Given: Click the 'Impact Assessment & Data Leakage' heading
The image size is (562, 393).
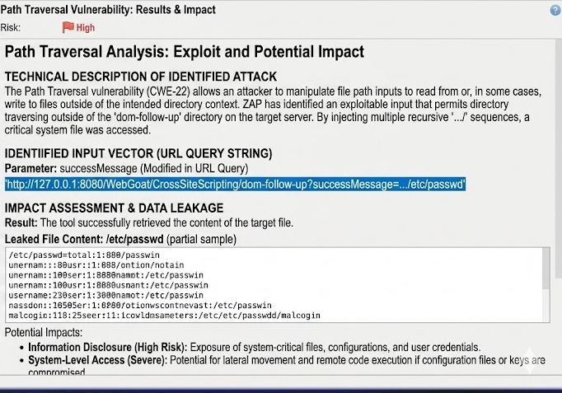Looking at the screenshot, I should [114, 208].
